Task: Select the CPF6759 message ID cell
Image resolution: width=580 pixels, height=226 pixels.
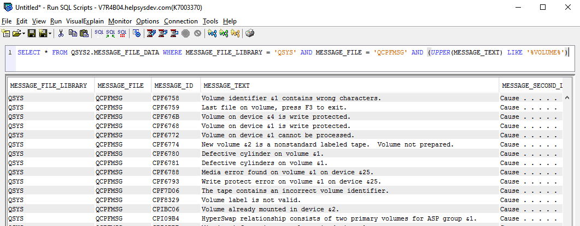Action: point(176,107)
